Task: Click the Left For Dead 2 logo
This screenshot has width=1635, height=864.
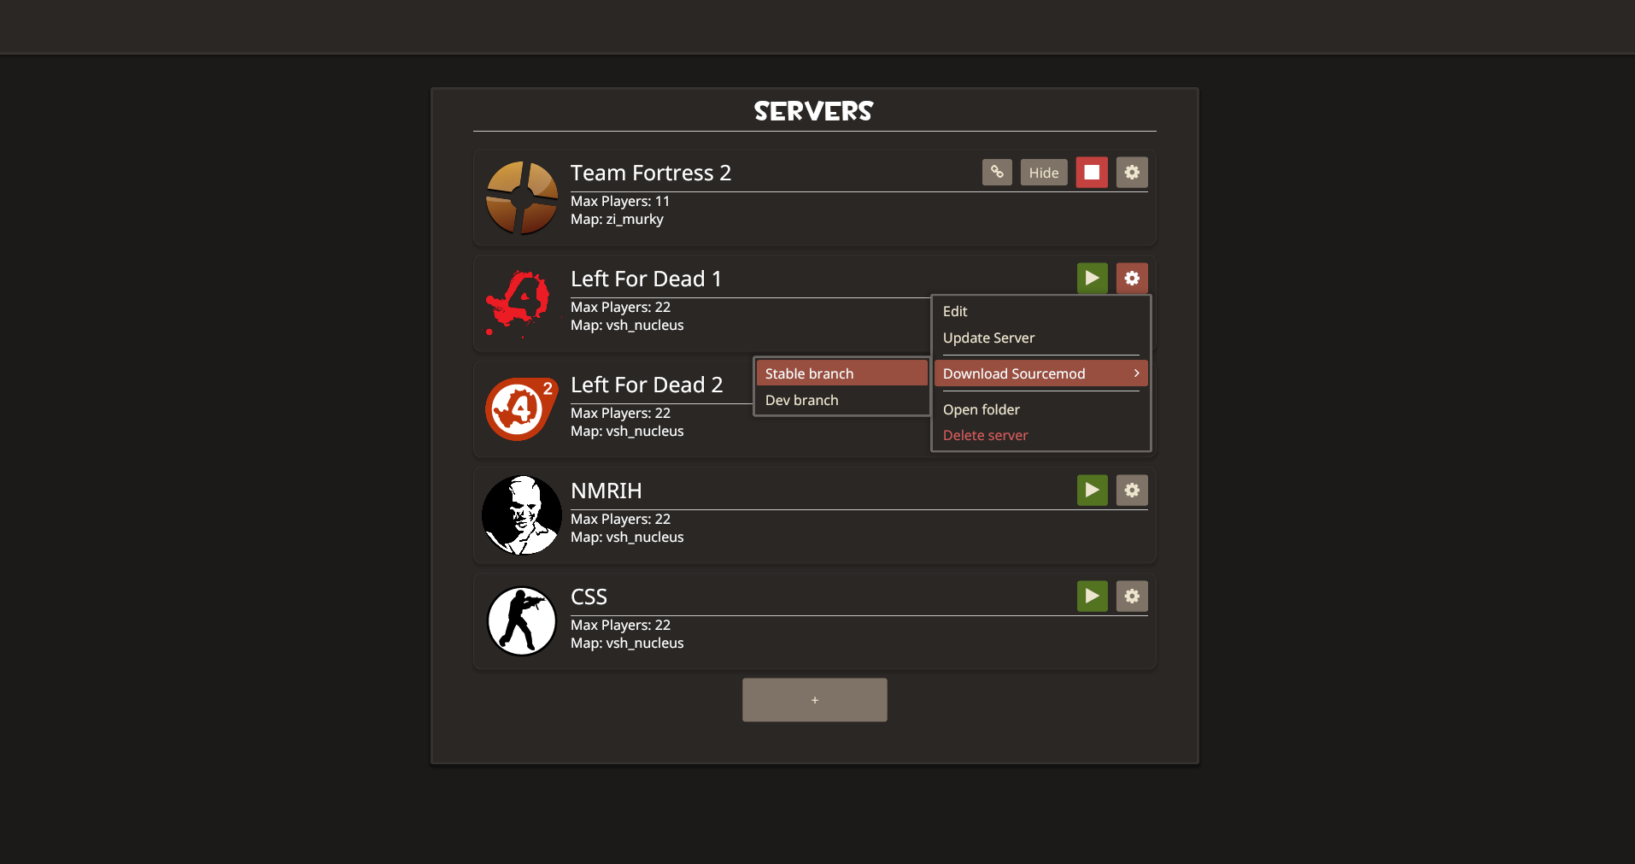Action: pos(521,408)
